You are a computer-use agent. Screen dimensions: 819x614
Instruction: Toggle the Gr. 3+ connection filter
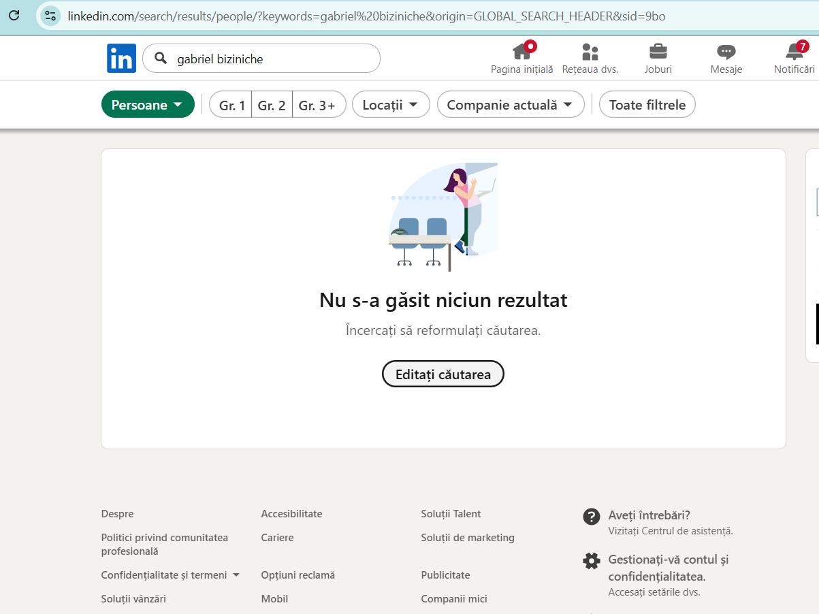317,105
